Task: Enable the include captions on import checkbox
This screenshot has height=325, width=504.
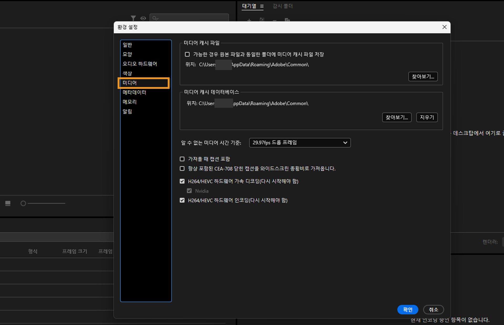Action: point(182,159)
